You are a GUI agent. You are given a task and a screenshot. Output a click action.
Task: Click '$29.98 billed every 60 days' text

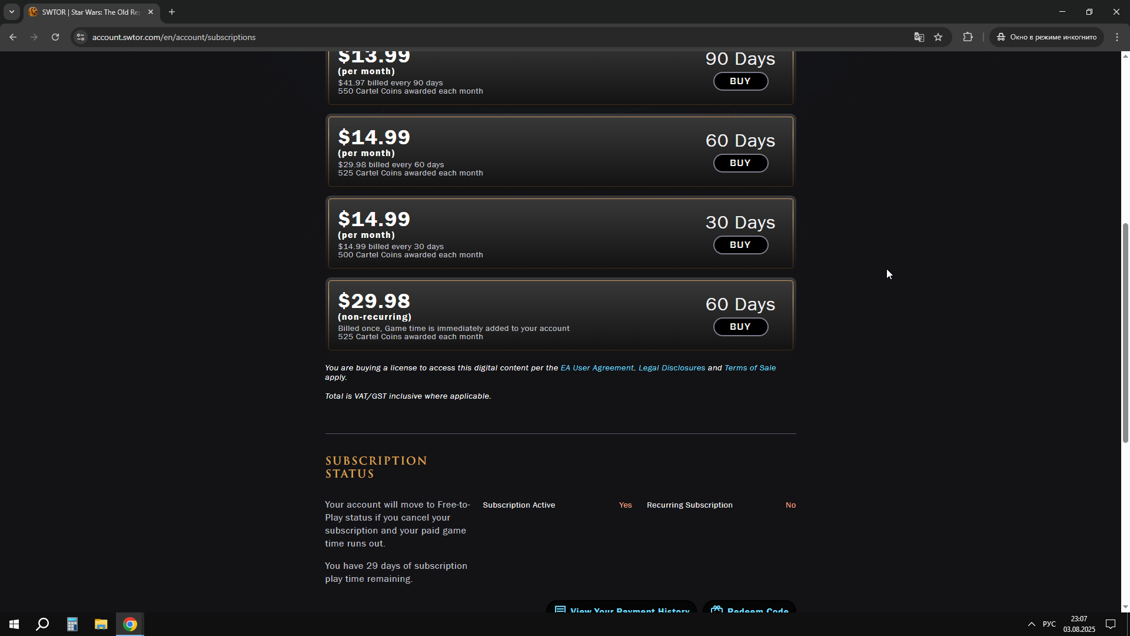click(391, 165)
